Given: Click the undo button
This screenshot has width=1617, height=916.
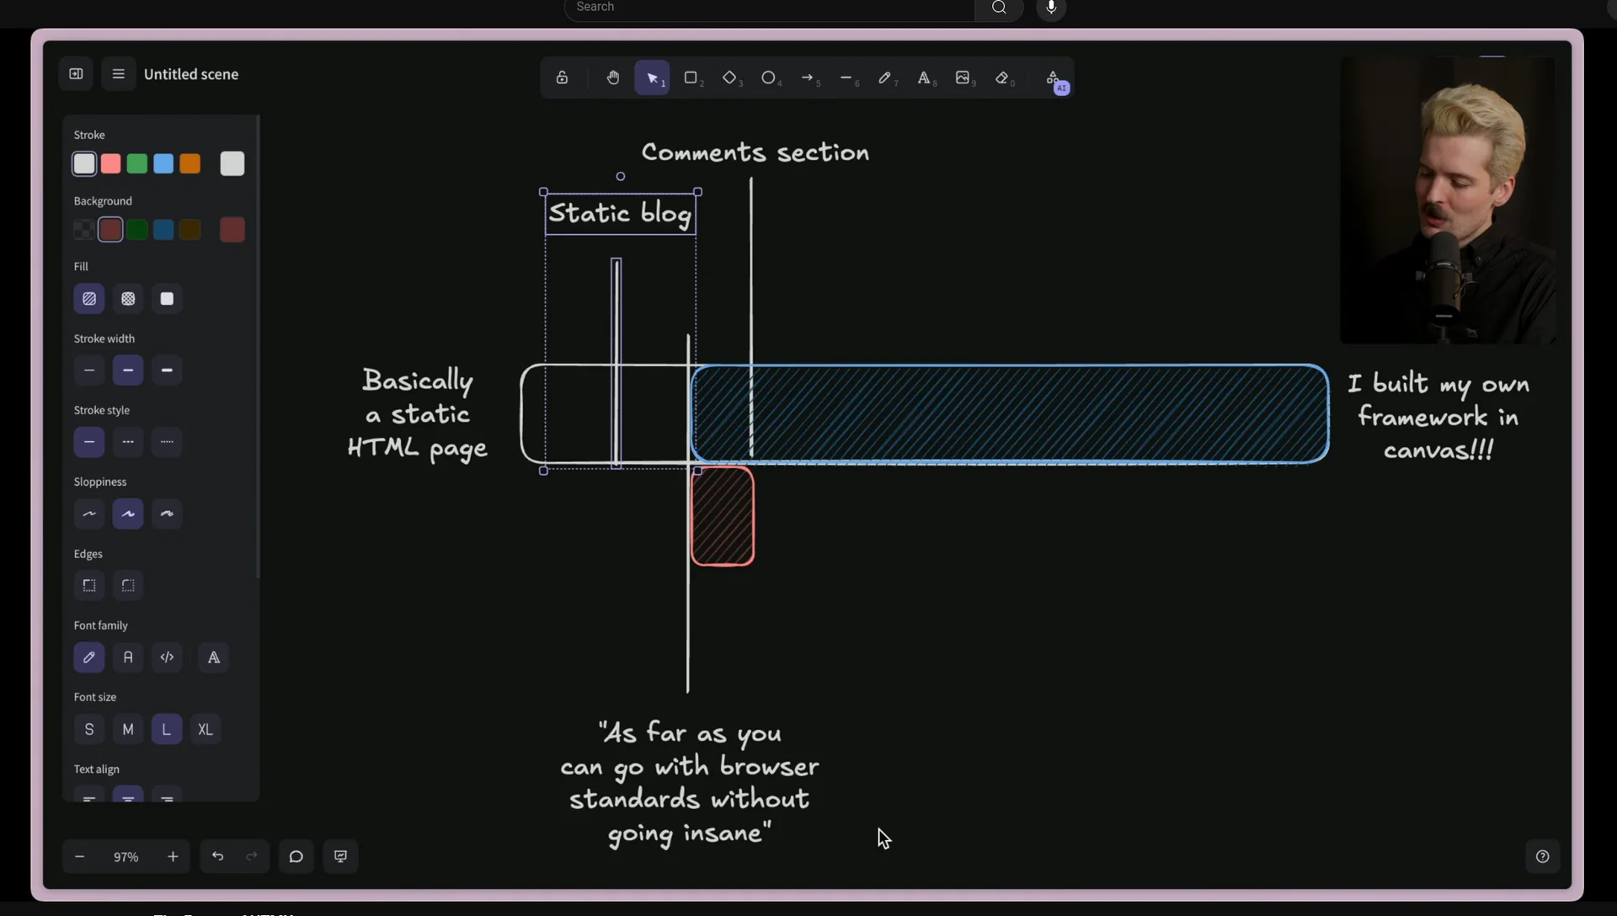Looking at the screenshot, I should 217,856.
